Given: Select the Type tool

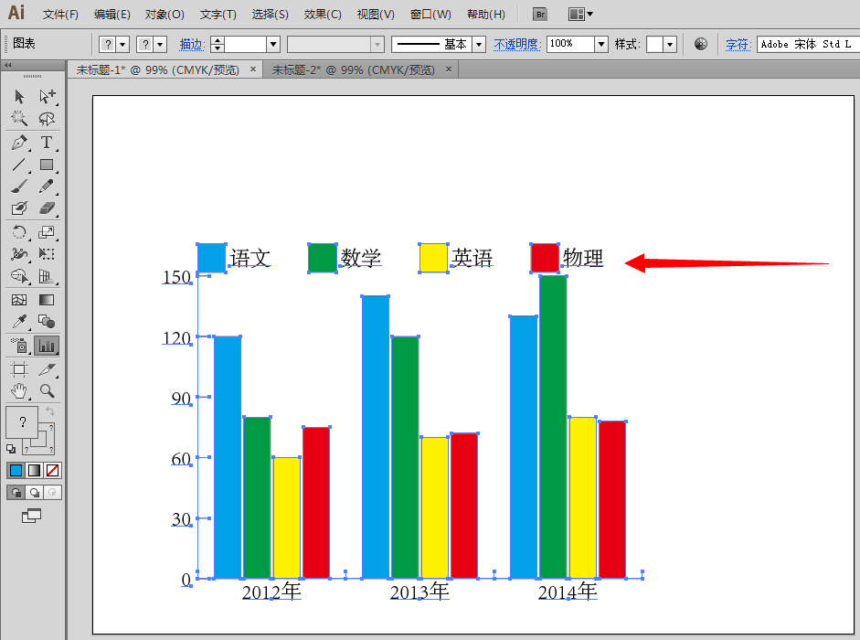Looking at the screenshot, I should click(x=48, y=143).
